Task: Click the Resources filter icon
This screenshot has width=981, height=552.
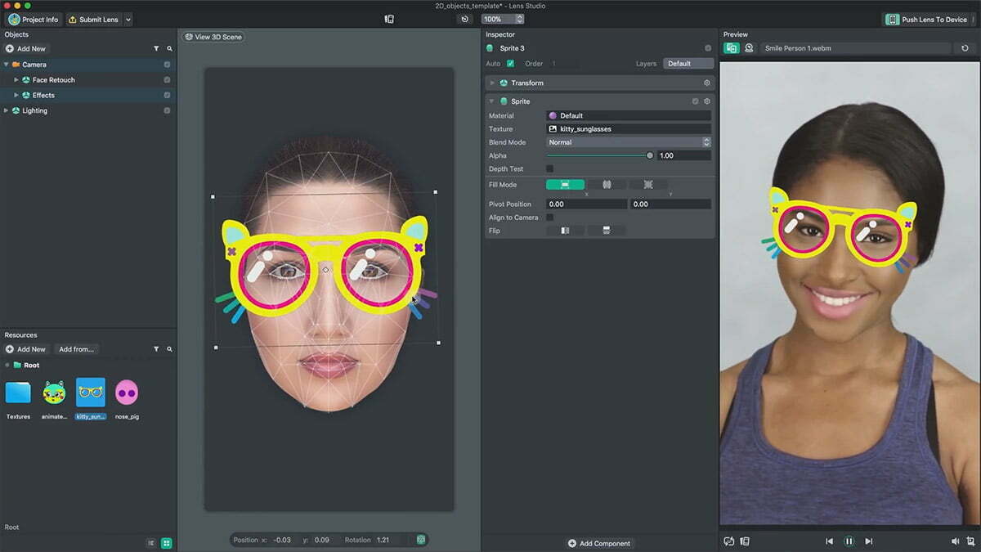Action: coord(156,349)
